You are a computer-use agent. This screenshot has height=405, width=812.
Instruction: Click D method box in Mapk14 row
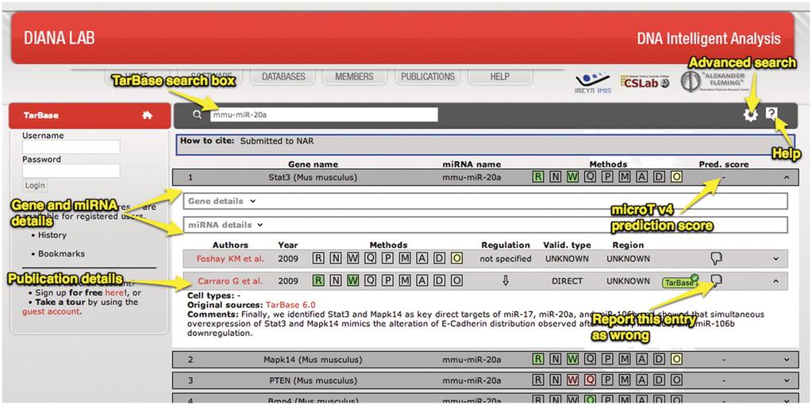click(659, 359)
